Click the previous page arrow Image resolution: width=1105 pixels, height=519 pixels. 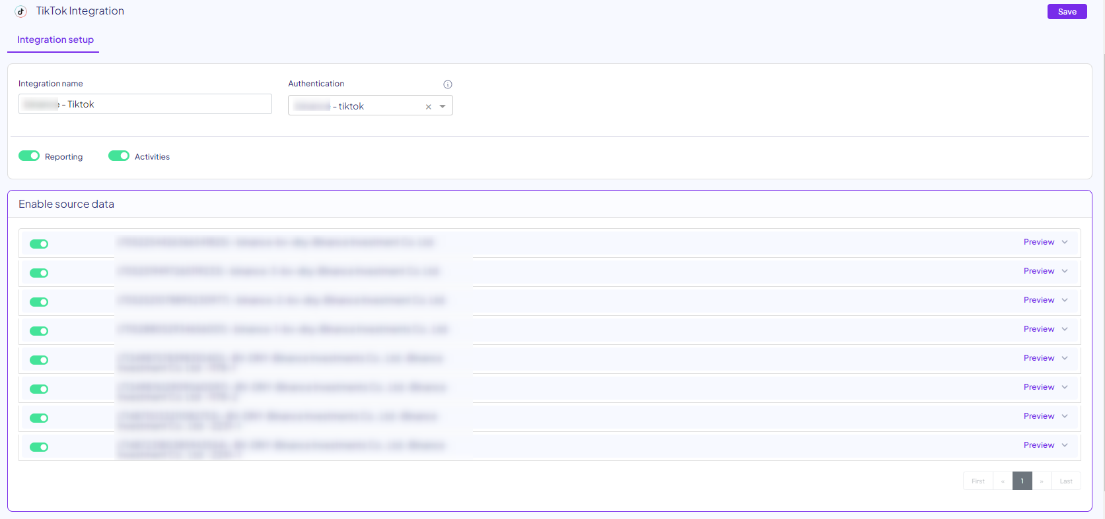(1003, 481)
